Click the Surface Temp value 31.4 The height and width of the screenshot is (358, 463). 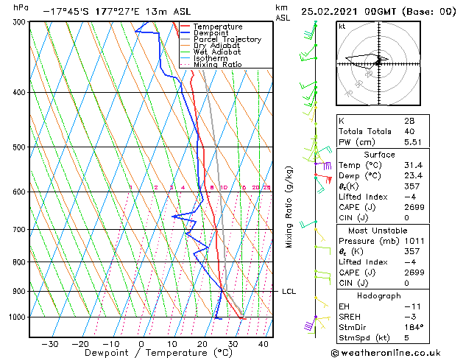click(414, 165)
